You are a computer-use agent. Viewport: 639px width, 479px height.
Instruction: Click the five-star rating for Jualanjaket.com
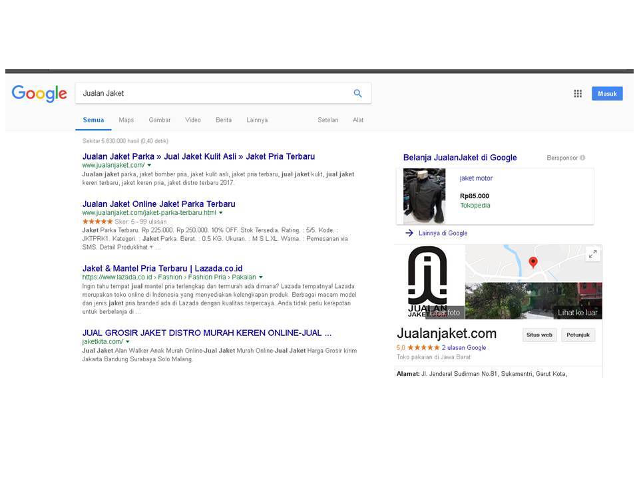(x=423, y=347)
